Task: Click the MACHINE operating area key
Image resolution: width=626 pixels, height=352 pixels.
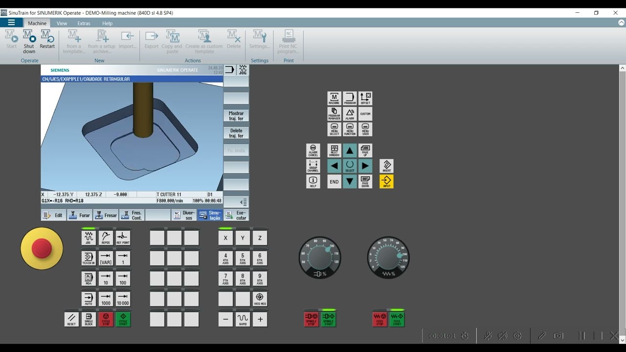Action: (334, 98)
